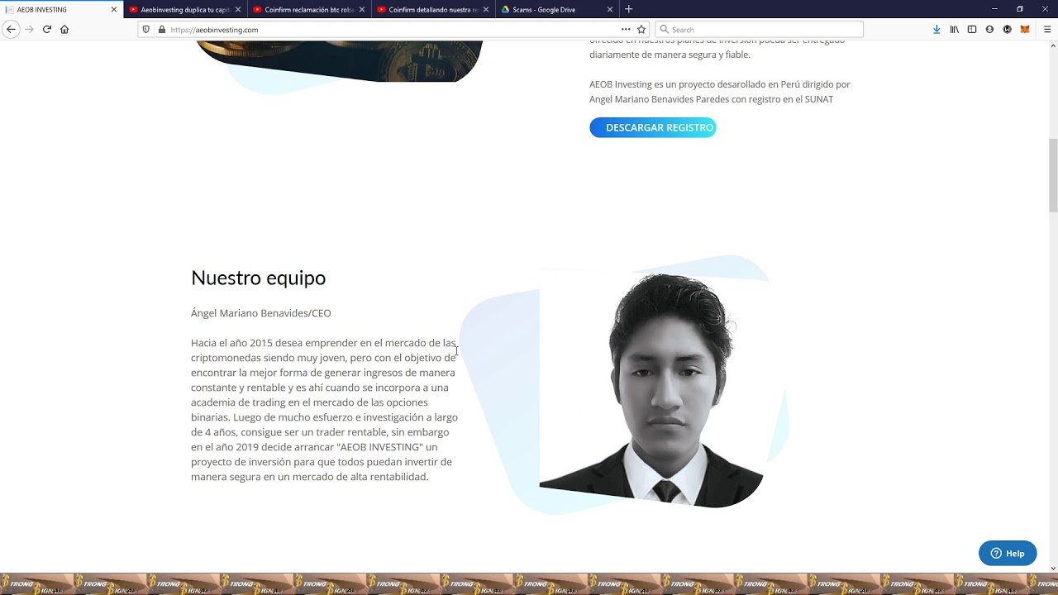Image resolution: width=1058 pixels, height=595 pixels.
Task: Click the scrollbar down arrow
Action: point(1053,568)
